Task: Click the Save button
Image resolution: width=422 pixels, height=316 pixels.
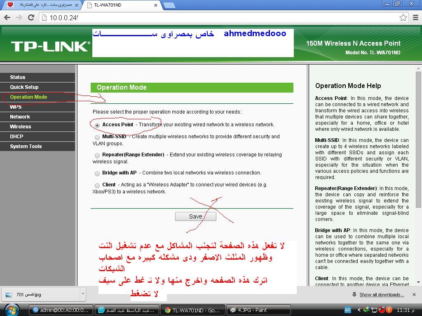Action: pyautogui.click(x=196, y=216)
